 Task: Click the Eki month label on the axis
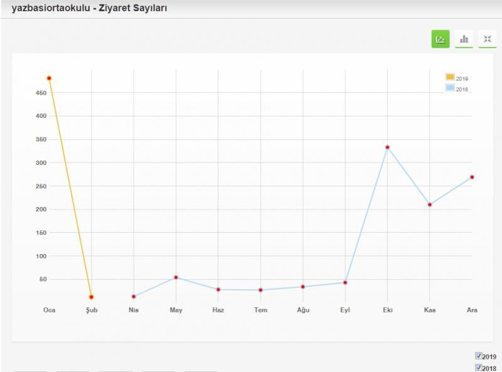[x=388, y=310]
